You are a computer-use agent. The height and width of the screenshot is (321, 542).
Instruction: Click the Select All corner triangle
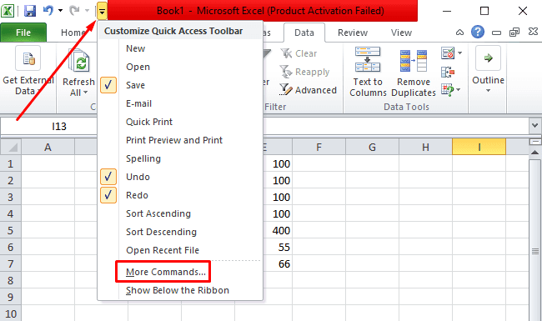[x=11, y=147]
